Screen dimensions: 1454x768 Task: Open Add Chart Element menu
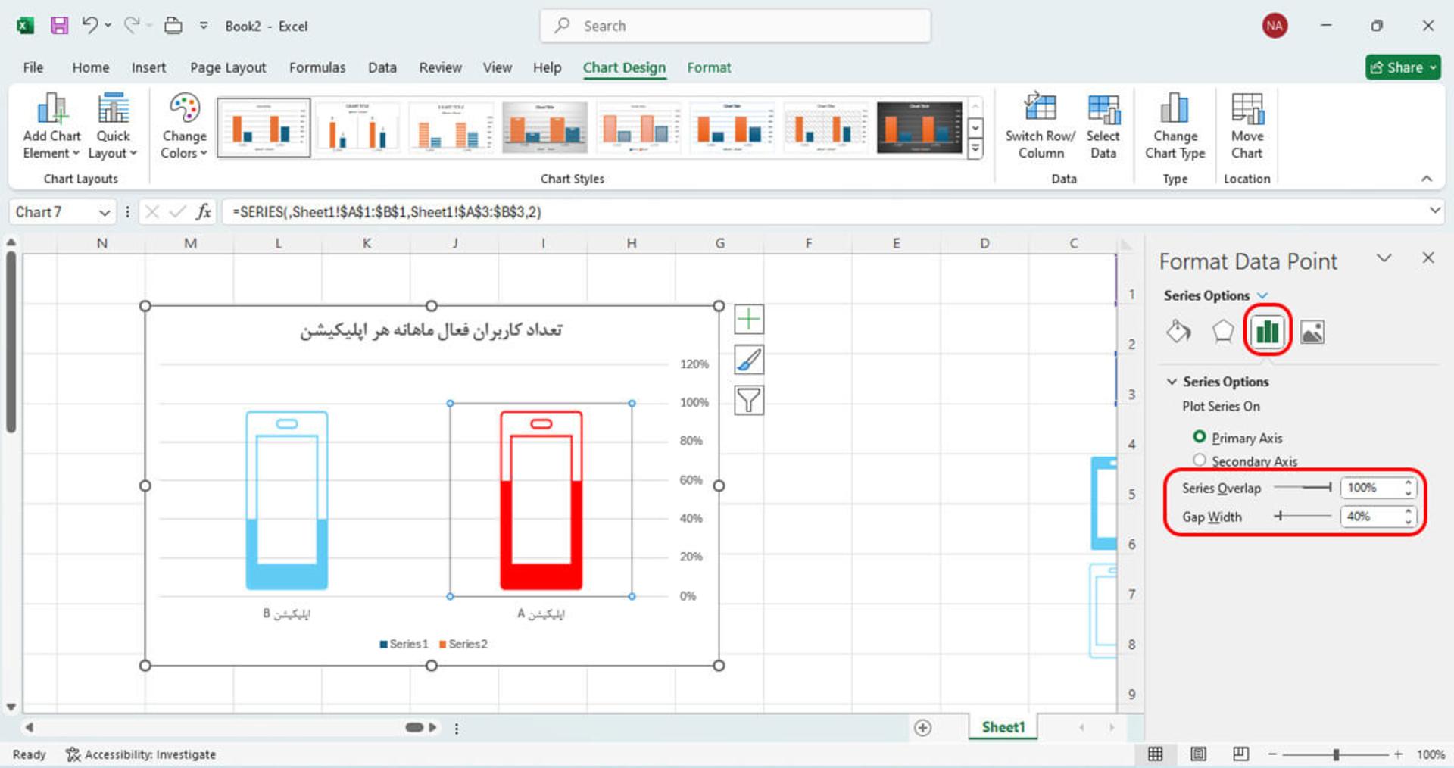coord(51,126)
